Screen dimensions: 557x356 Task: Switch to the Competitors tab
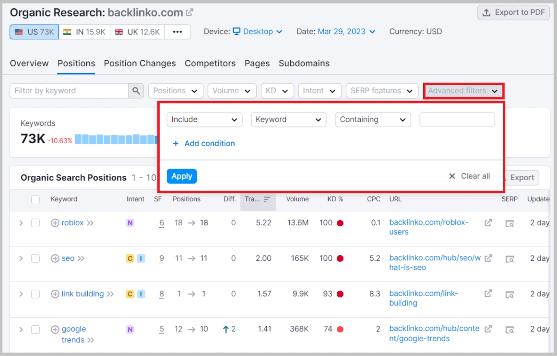click(x=210, y=63)
